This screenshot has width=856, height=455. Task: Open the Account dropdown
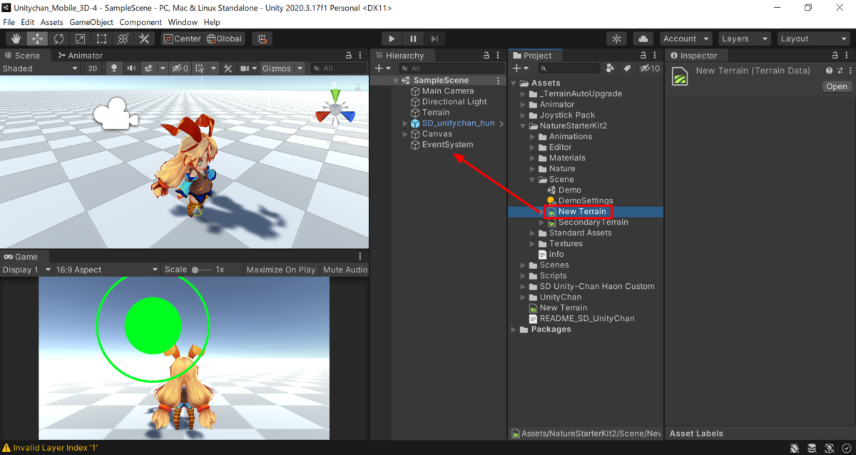(686, 39)
